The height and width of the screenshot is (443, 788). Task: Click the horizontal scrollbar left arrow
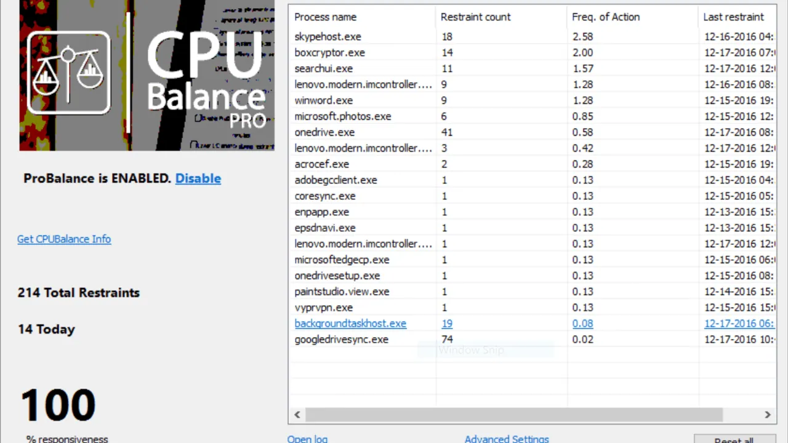pyautogui.click(x=297, y=415)
